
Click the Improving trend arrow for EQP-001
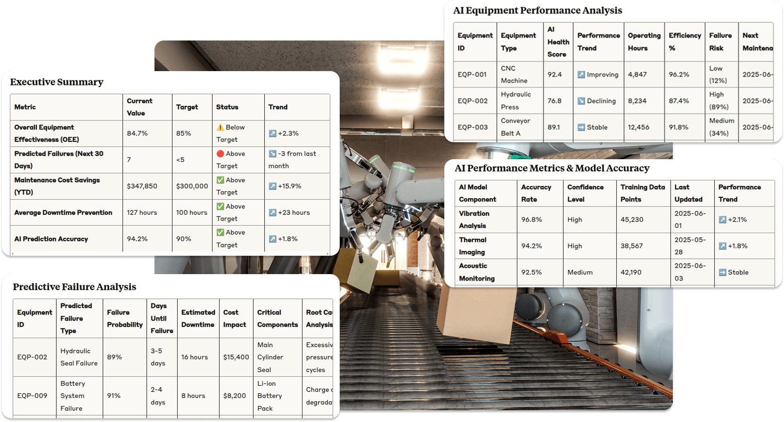pyautogui.click(x=581, y=74)
